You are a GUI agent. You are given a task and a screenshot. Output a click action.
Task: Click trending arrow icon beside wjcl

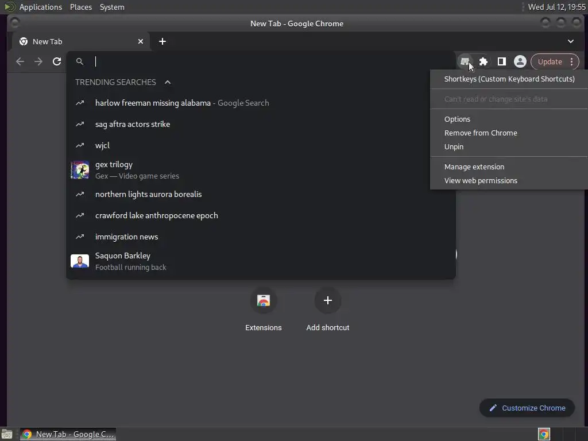pos(80,145)
